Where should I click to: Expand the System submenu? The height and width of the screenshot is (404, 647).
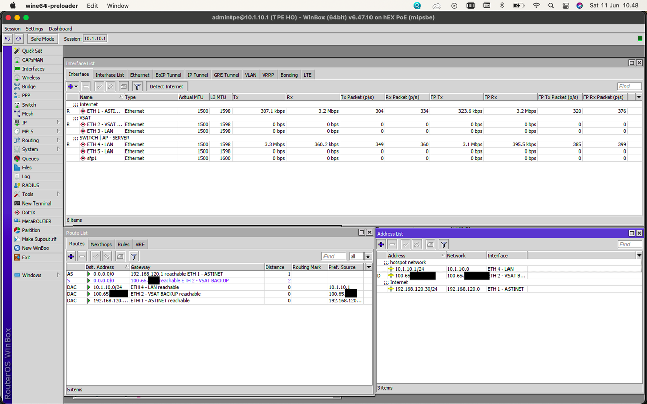click(58, 149)
